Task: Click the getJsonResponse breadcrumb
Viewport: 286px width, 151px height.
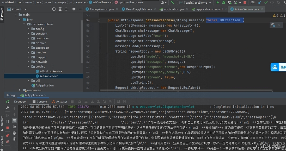Action: pos(131,2)
